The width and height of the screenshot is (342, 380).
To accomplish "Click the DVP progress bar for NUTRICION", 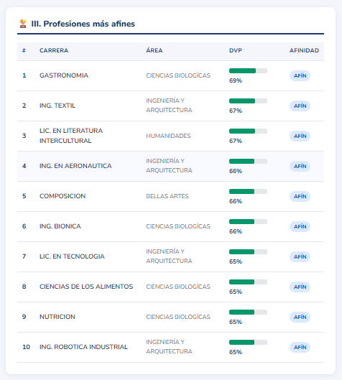I will pyautogui.click(x=248, y=312).
